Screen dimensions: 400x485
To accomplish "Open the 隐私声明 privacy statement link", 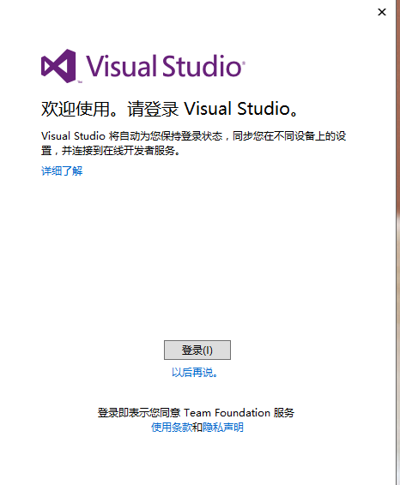I will point(223,428).
